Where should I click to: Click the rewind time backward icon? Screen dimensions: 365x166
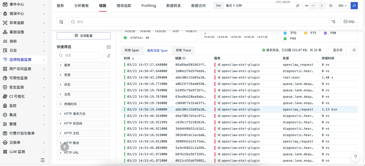pos(306,6)
